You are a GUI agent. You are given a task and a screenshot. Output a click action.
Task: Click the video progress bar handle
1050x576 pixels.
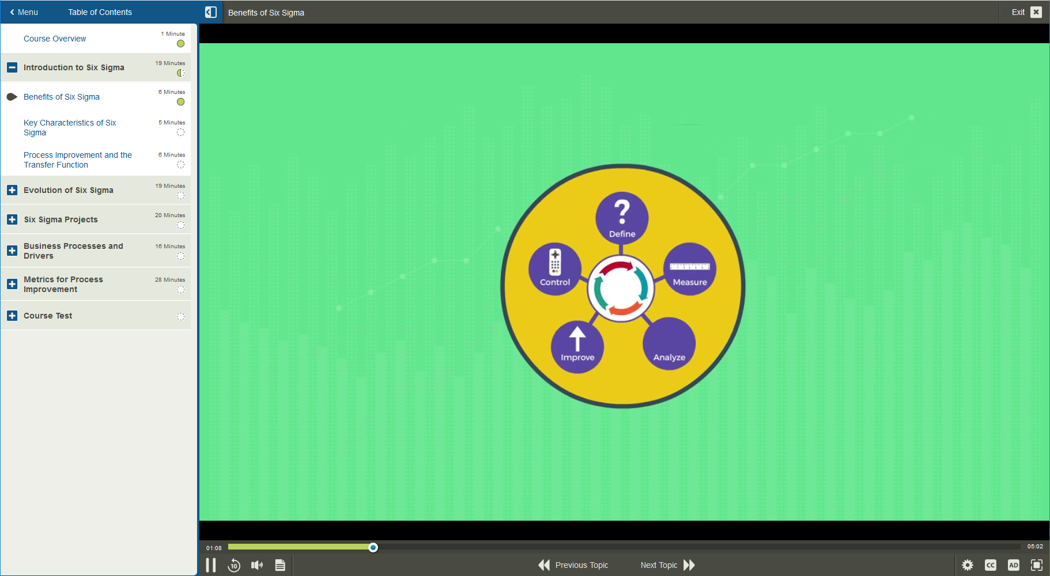click(373, 547)
